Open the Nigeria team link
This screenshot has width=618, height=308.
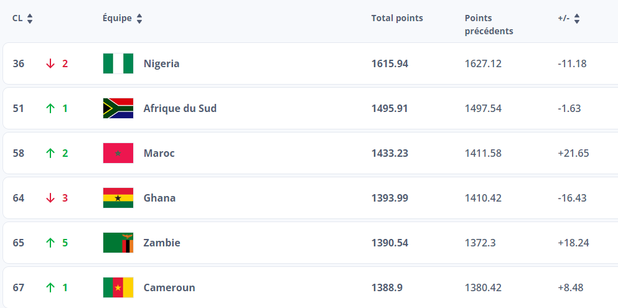click(x=161, y=63)
